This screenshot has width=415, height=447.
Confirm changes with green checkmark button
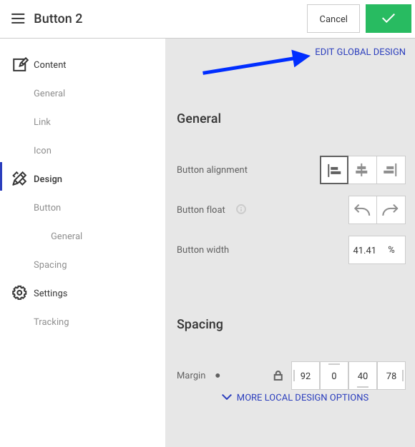coord(389,19)
